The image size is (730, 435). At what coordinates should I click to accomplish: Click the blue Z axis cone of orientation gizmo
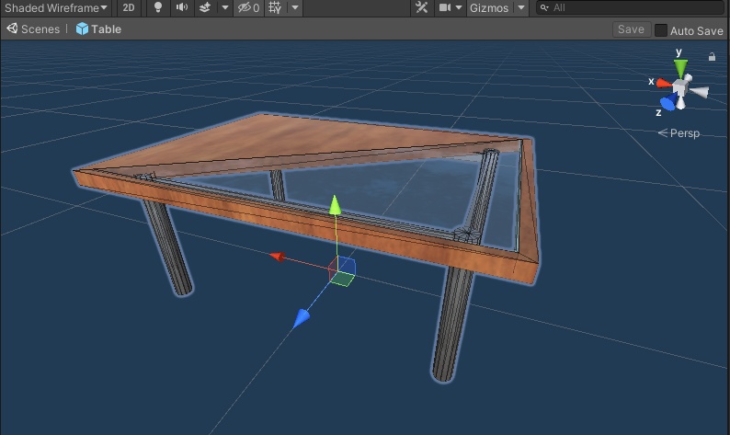pos(668,103)
